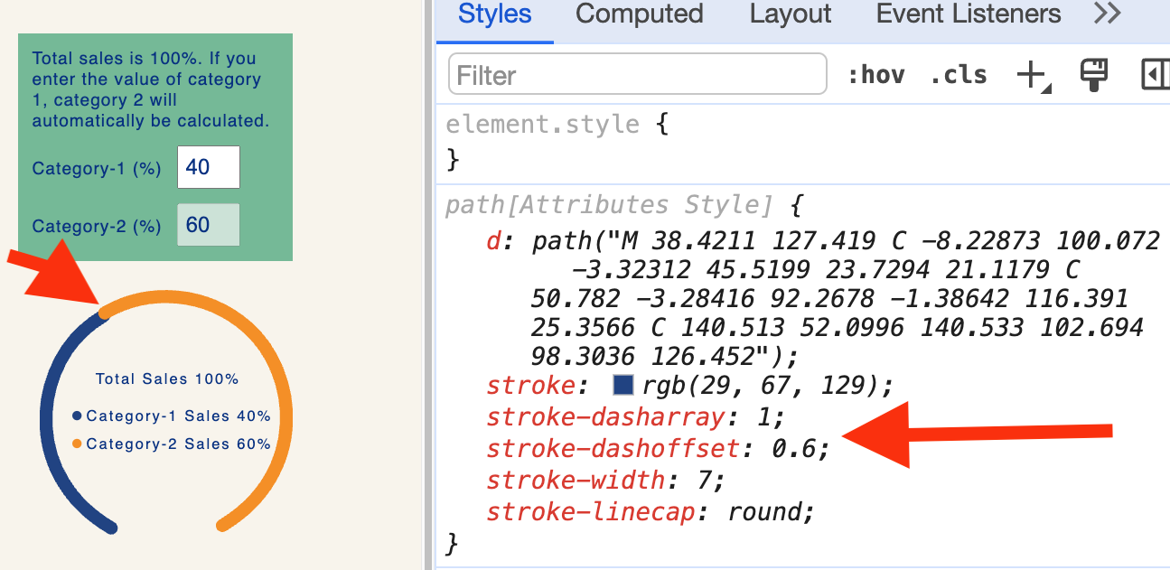The image size is (1170, 570).
Task: Edit the stroke-width value 7
Action: [x=707, y=480]
